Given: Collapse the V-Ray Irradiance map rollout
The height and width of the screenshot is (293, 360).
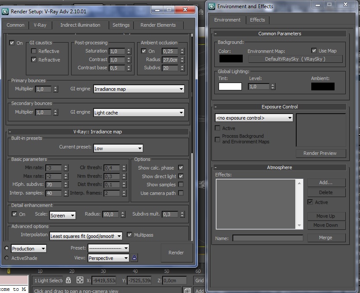Looking at the screenshot, I should 98,132.
